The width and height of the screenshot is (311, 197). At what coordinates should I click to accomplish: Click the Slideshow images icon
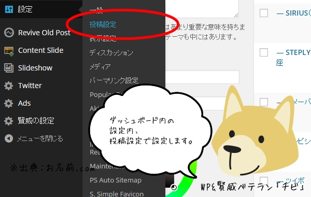[9, 68]
